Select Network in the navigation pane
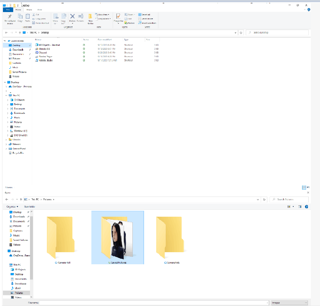320x306 pixels. click(15, 144)
